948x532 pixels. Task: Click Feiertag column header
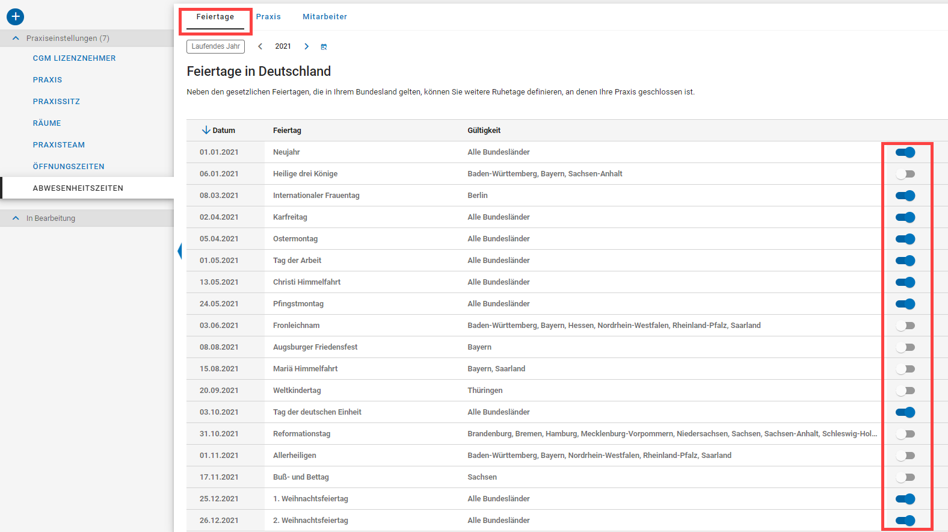pos(287,131)
